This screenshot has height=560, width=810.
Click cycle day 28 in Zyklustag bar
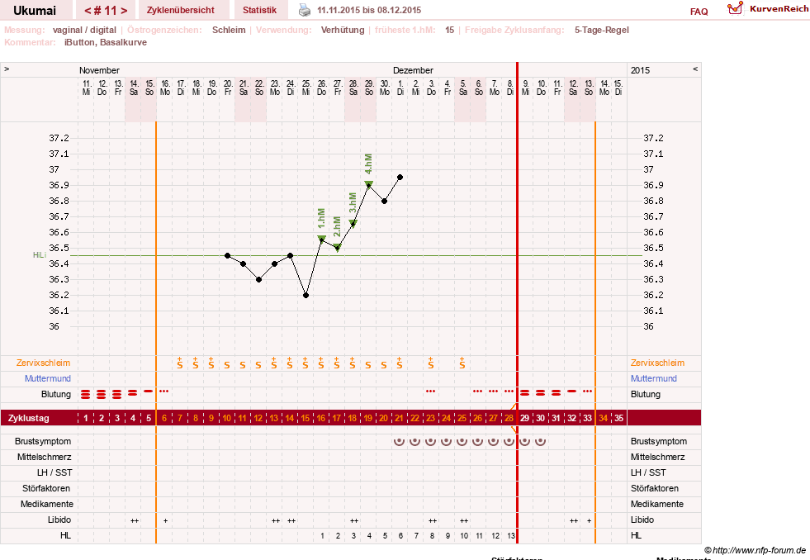click(x=509, y=418)
